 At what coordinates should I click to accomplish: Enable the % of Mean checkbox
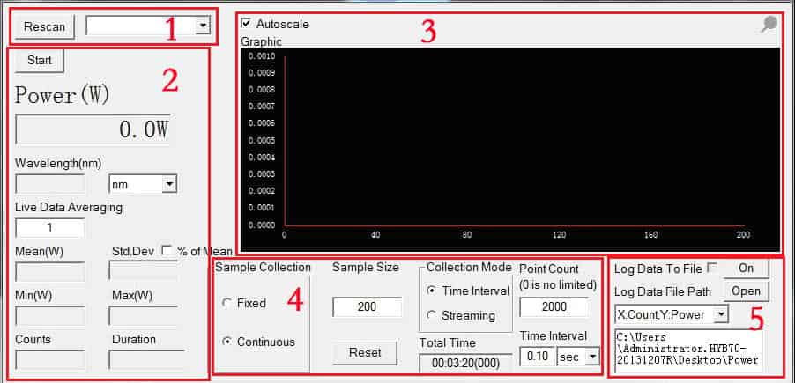click(x=167, y=251)
